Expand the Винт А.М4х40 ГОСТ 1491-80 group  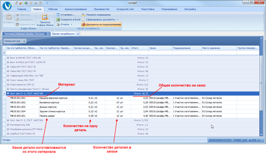tap(8, 58)
